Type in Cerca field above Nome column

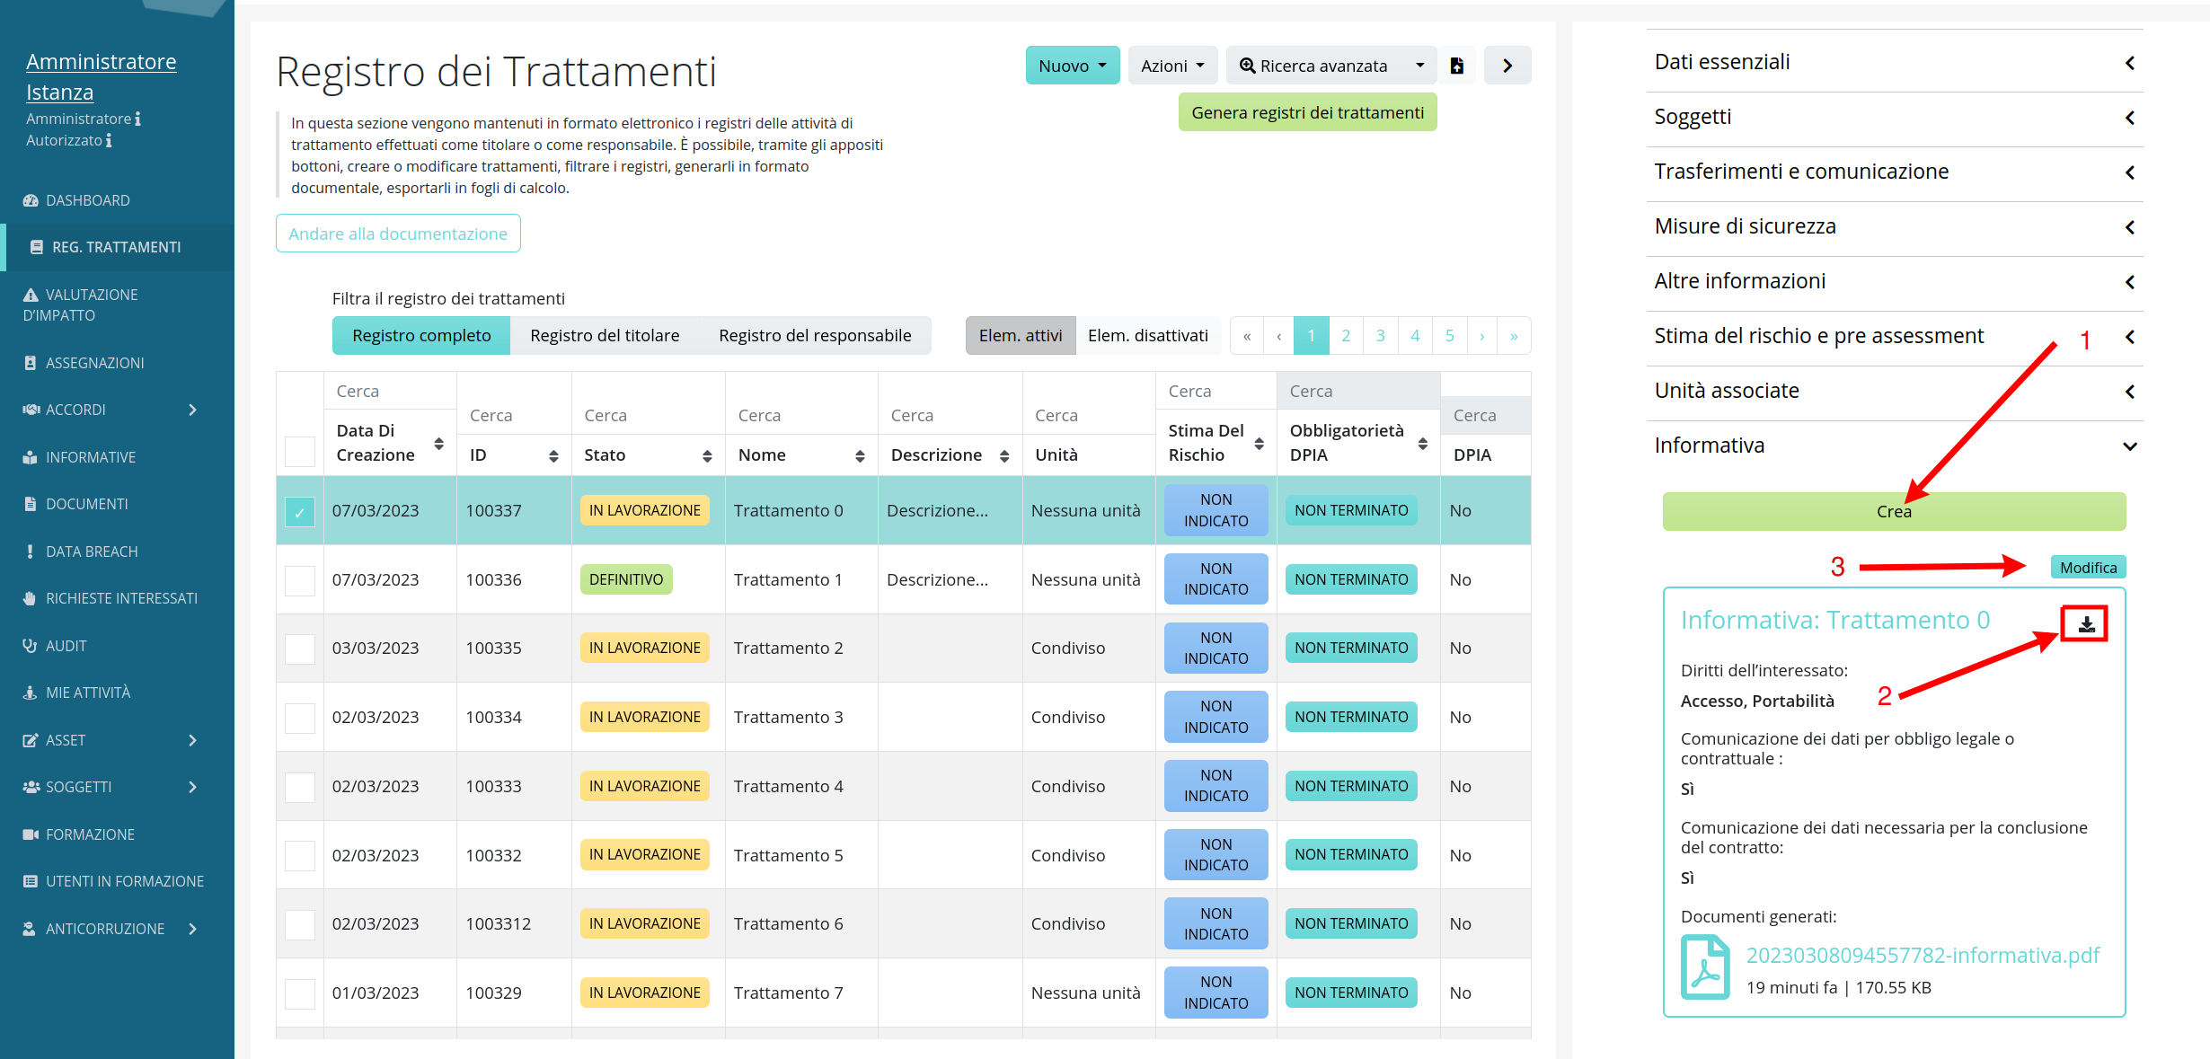(x=800, y=416)
